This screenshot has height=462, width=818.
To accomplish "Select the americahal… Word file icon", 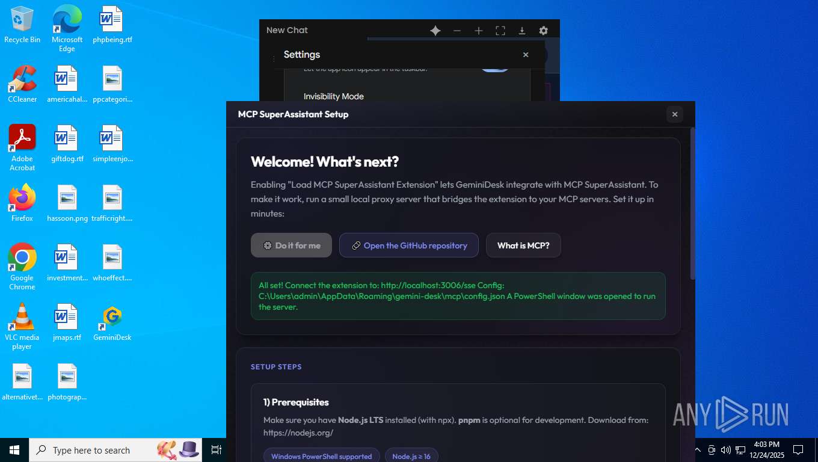I will 67,84.
